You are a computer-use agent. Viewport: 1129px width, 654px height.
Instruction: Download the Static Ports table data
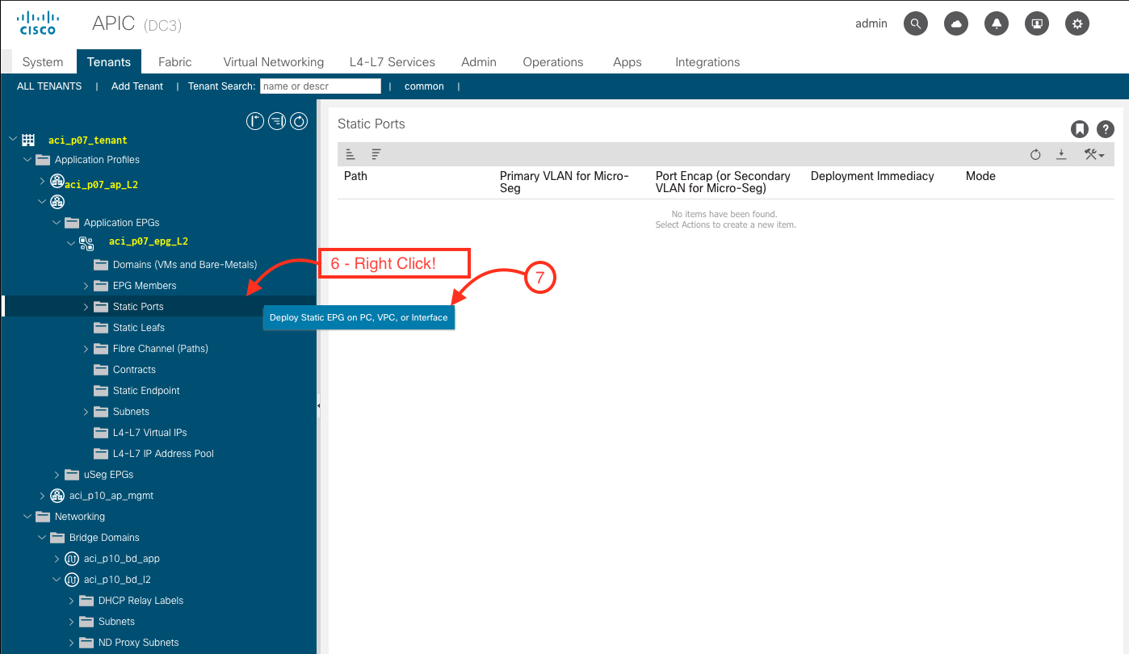pos(1062,155)
